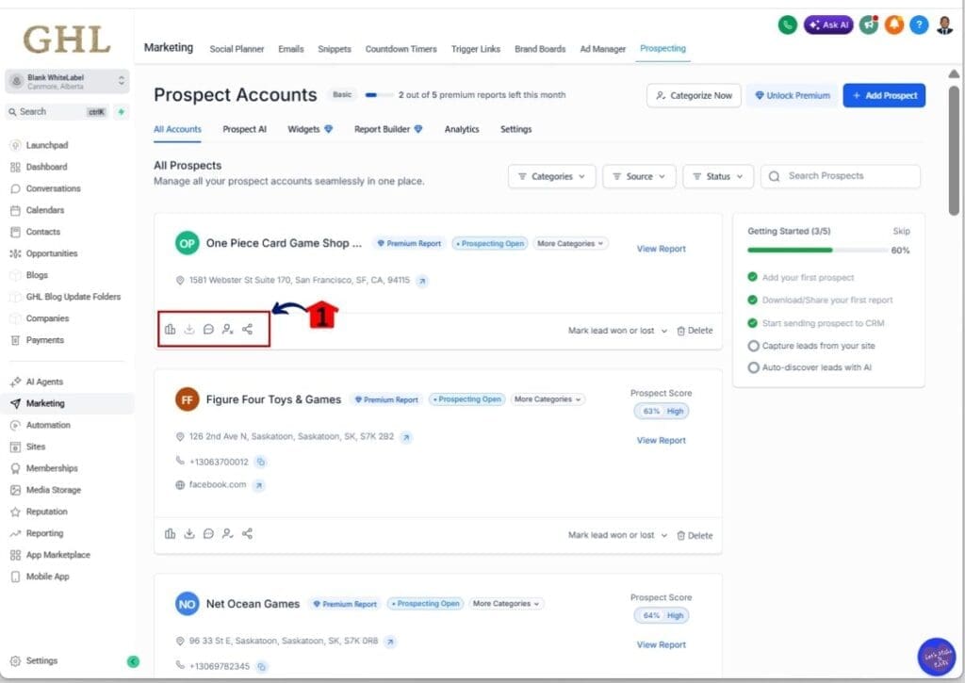965x683 pixels.
Task: Click the Search Prospects input field
Action: [840, 175]
